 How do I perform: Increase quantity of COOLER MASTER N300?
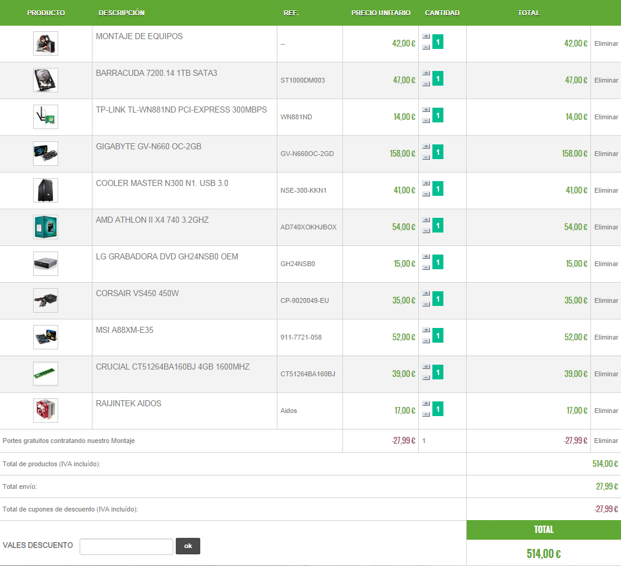tap(426, 183)
